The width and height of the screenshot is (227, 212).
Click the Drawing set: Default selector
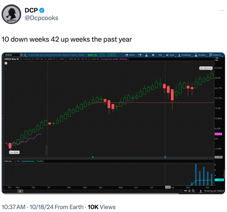[214, 191]
